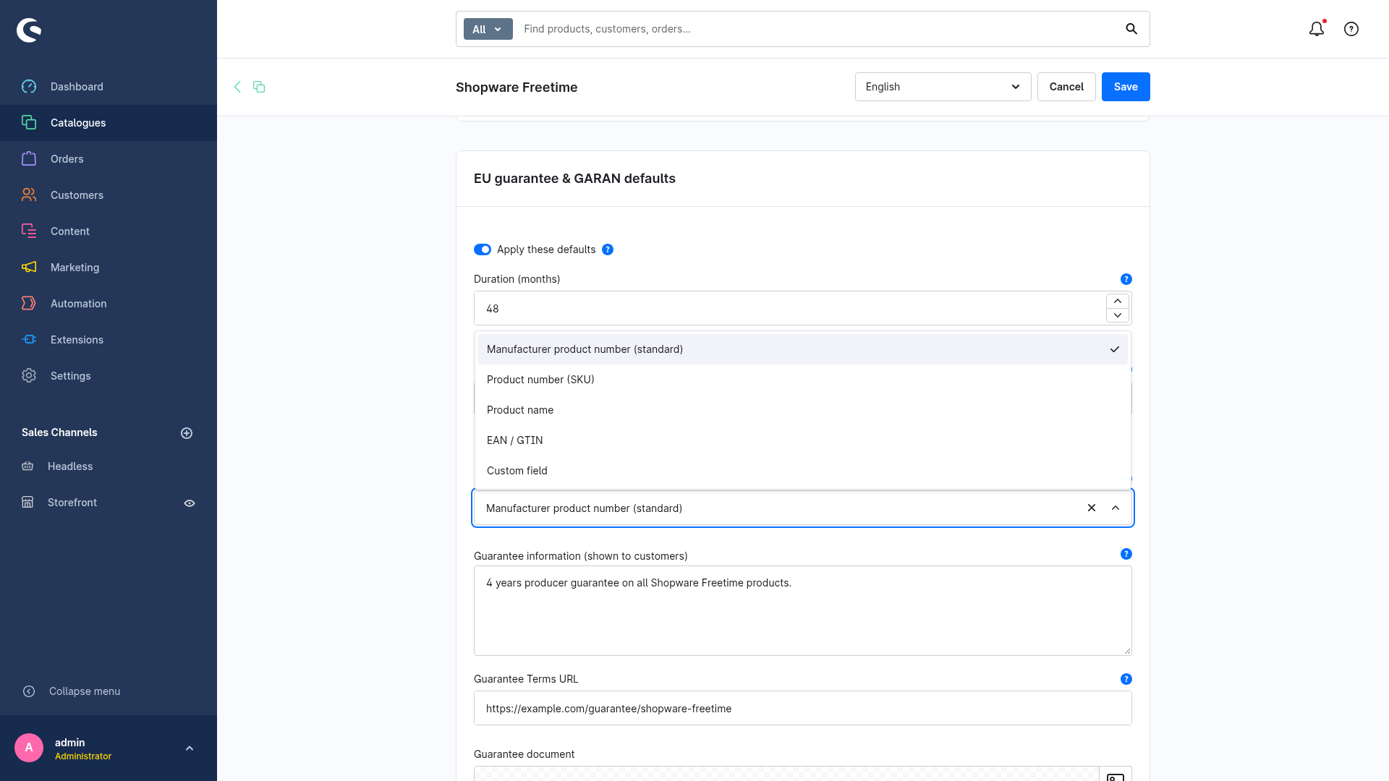This screenshot has width=1389, height=781.
Task: Show help tooltip for Apply these defaults
Action: point(608,249)
